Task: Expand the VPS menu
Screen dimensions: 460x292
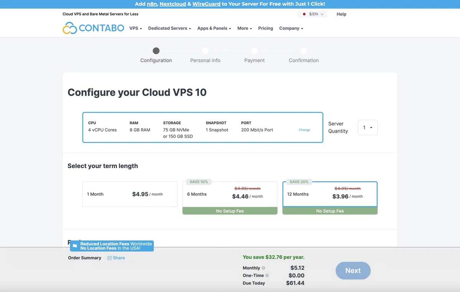Action: coord(136,28)
